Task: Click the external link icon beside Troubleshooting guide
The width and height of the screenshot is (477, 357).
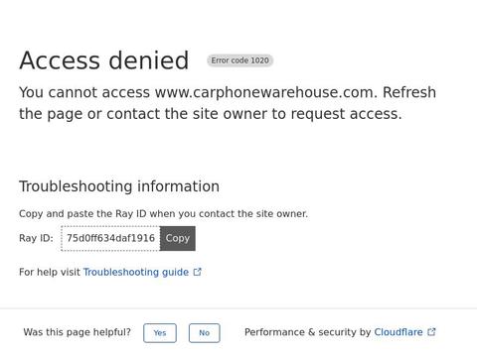Action: tap(198, 272)
